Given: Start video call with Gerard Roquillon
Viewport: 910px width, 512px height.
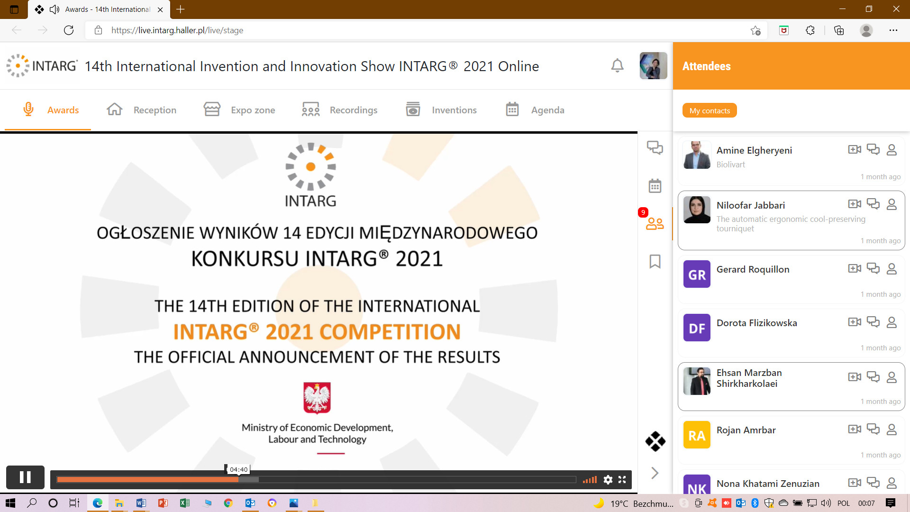Looking at the screenshot, I should [x=855, y=268].
